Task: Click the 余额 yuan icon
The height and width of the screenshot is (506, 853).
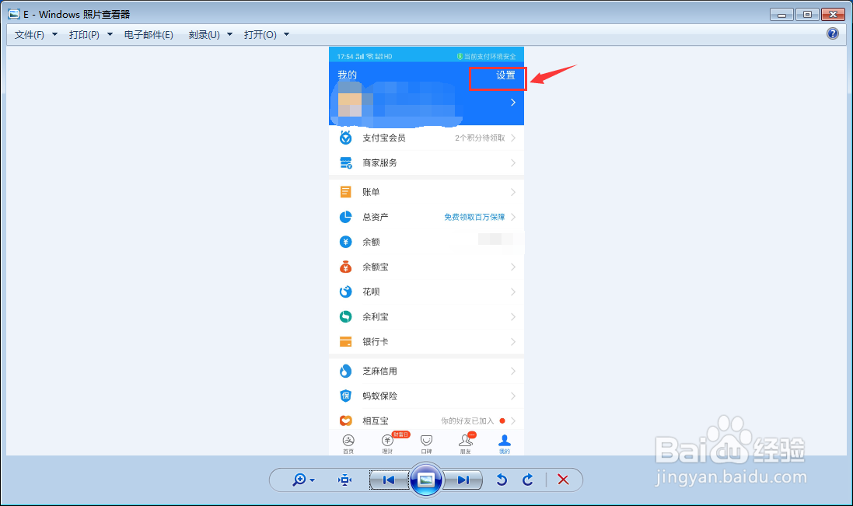Action: 345,242
